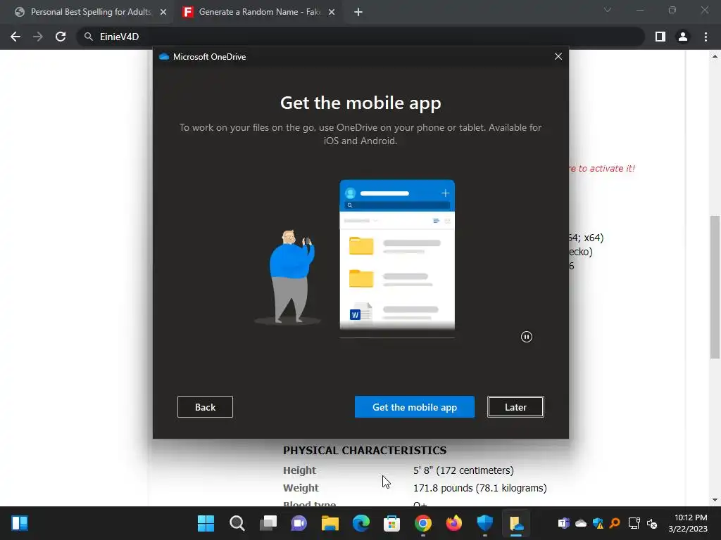This screenshot has width=721, height=540.
Task: Open Teams Chat on taskbar
Action: point(299,523)
